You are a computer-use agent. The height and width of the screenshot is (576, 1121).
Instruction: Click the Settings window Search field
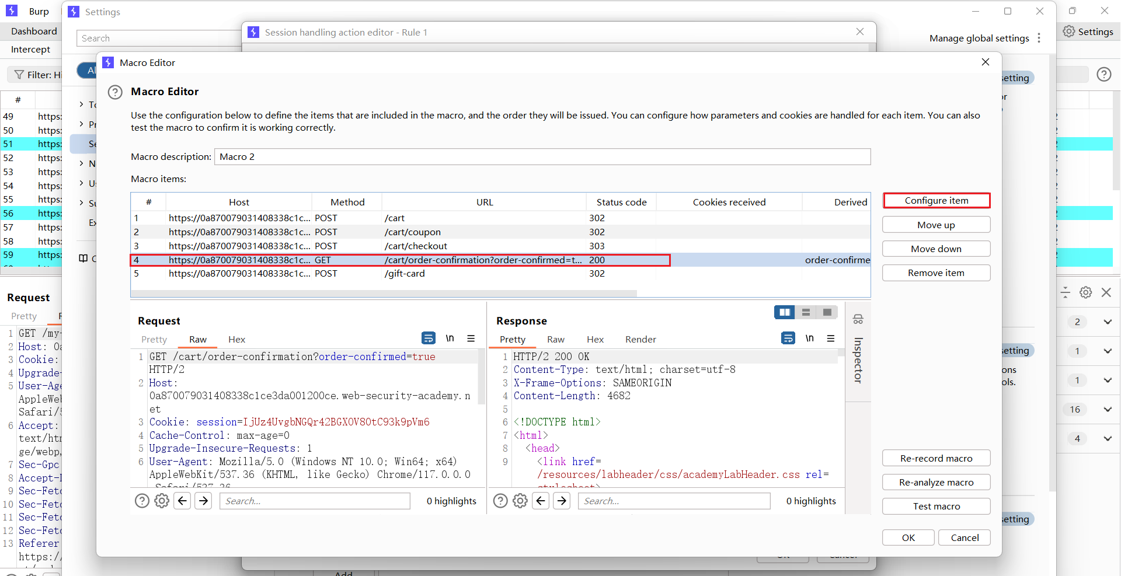[x=159, y=38]
